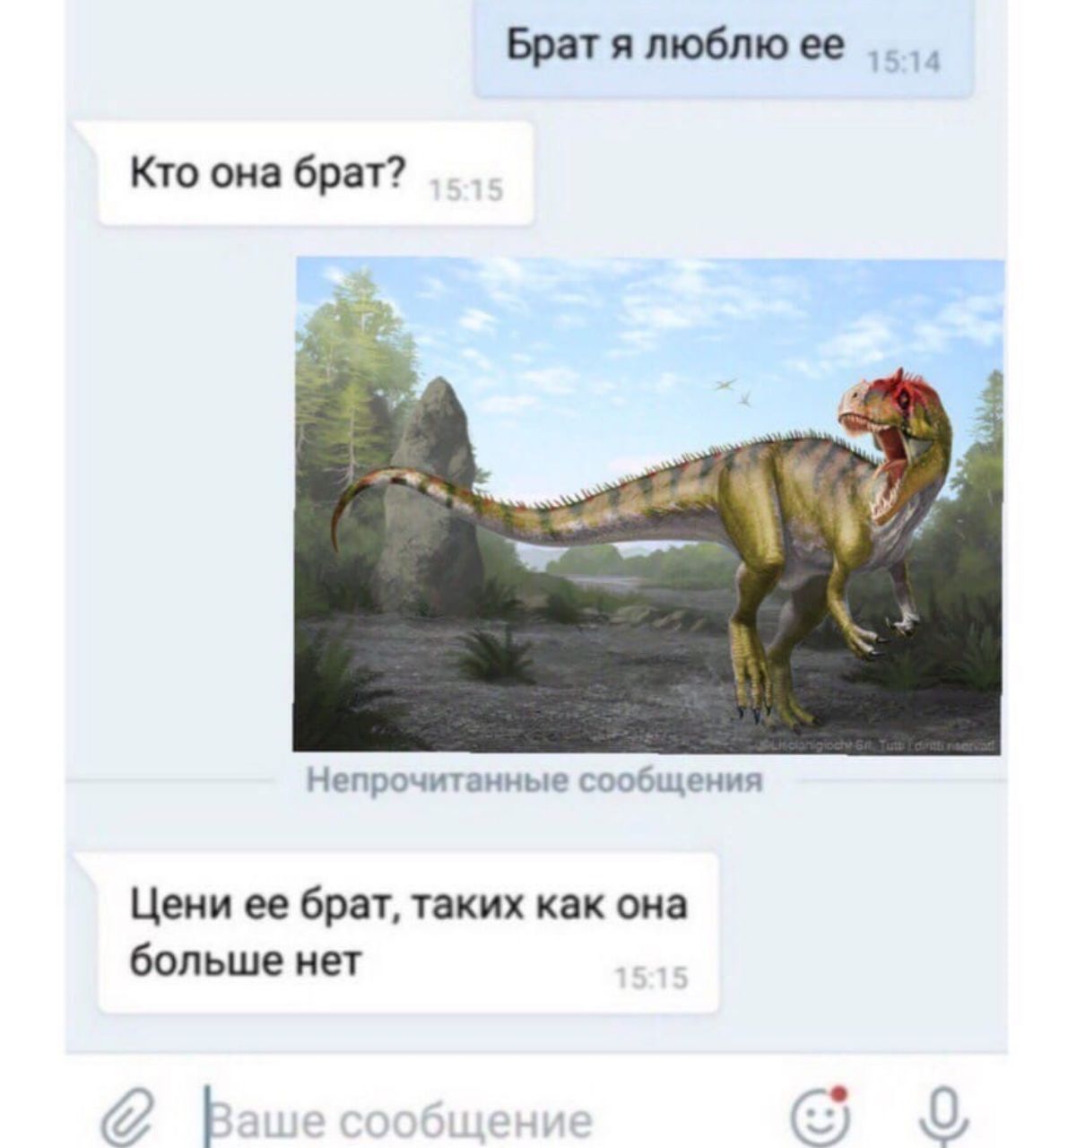Click the 15:14 timestamp on the sent message

(904, 61)
